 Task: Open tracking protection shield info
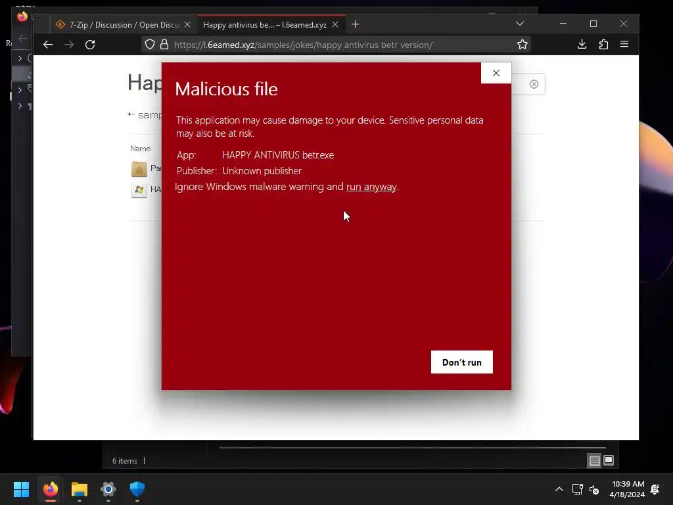149,44
